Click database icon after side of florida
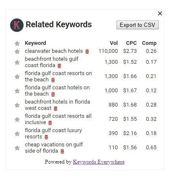Screen dimensions: 170x177 (62, 151)
